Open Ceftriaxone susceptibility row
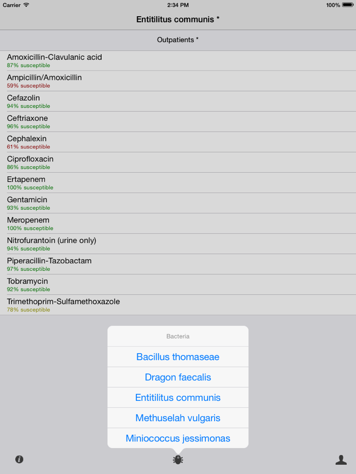This screenshot has height=474, width=356. 178,122
